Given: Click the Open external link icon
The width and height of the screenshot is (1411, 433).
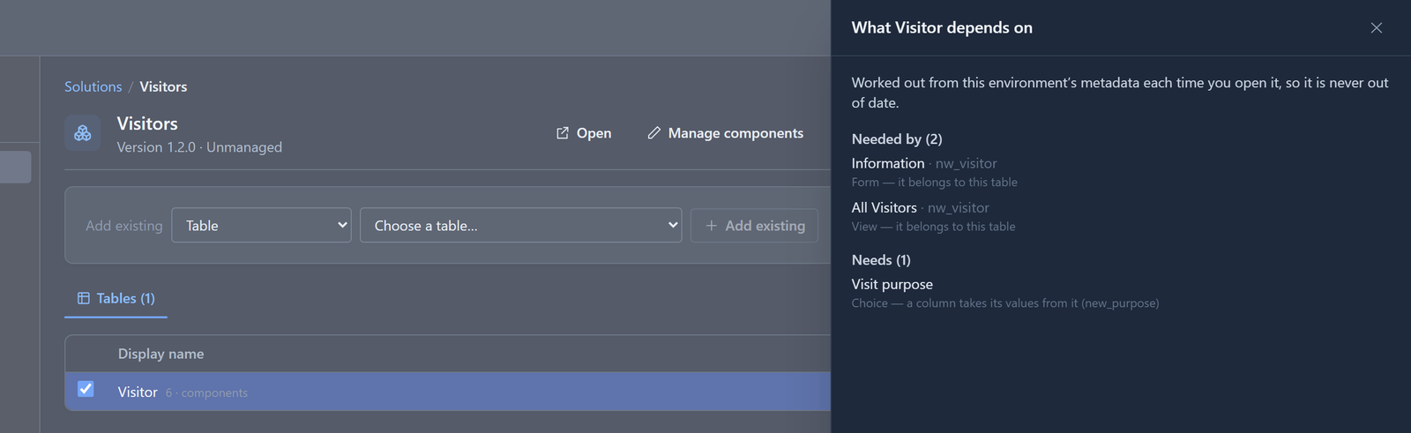Looking at the screenshot, I should (563, 133).
